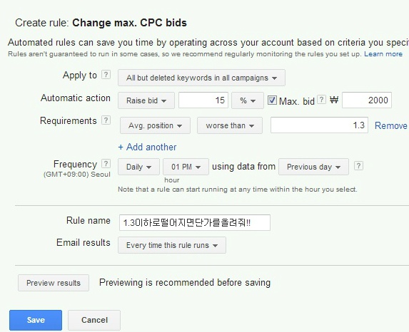Uncheck the Max. bid checkbox
The width and height of the screenshot is (409, 332).
coord(272,100)
